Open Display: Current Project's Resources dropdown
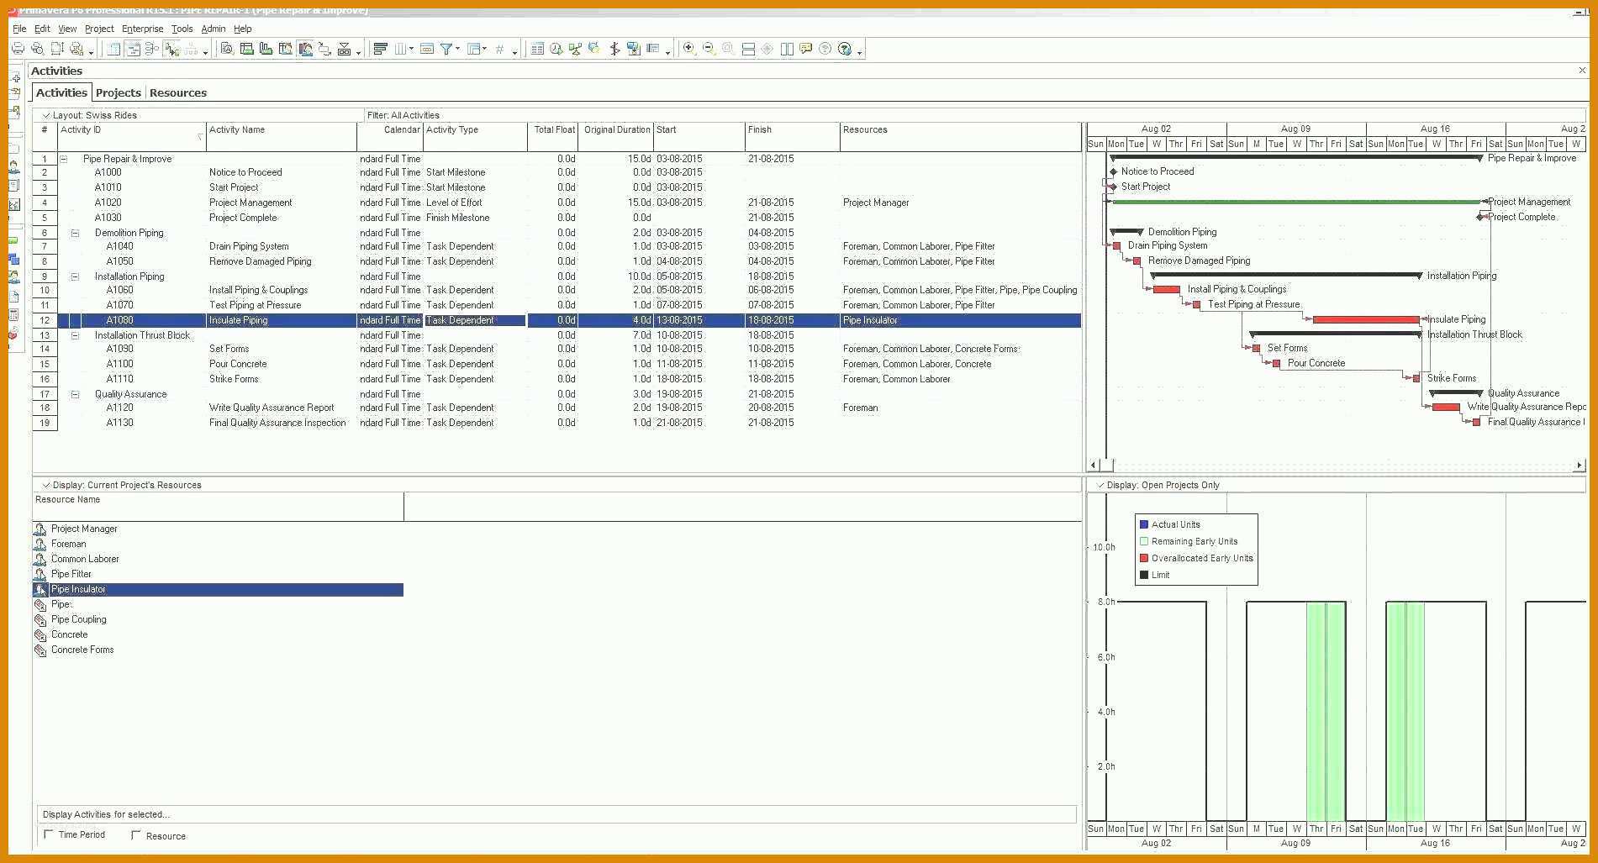 46,485
